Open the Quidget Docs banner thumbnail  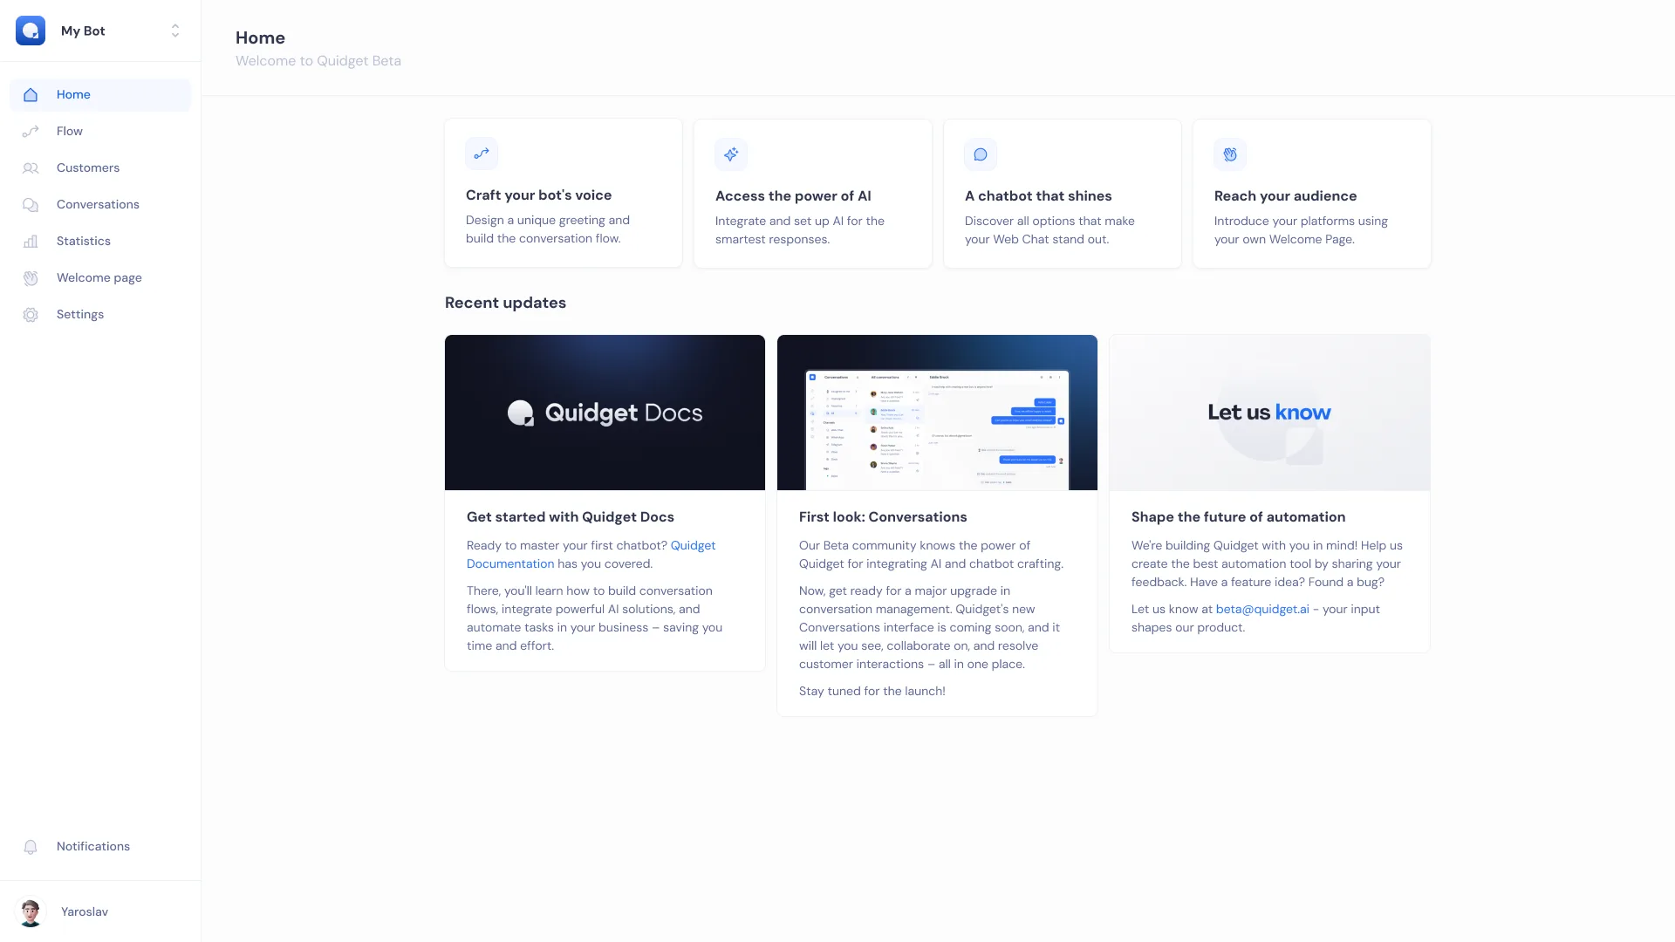pyautogui.click(x=605, y=413)
